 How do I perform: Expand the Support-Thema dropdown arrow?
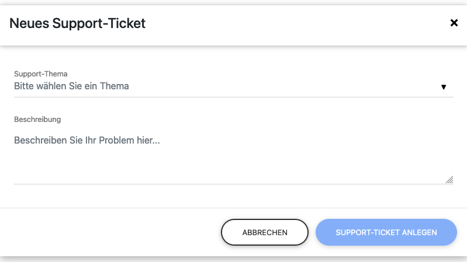click(x=444, y=87)
